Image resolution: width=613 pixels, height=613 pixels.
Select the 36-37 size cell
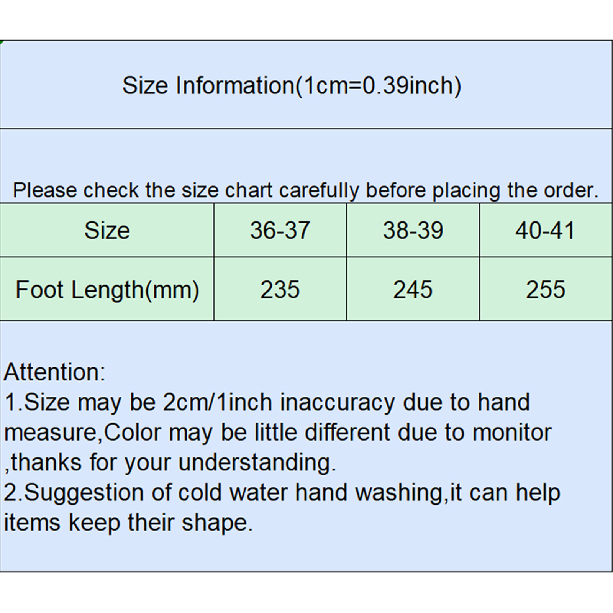point(280,230)
